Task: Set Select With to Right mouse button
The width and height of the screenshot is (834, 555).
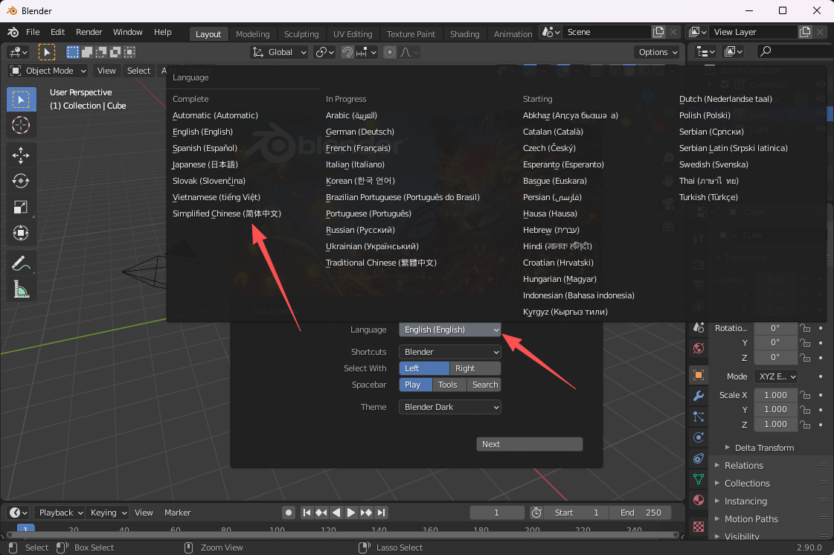Action: [x=475, y=368]
